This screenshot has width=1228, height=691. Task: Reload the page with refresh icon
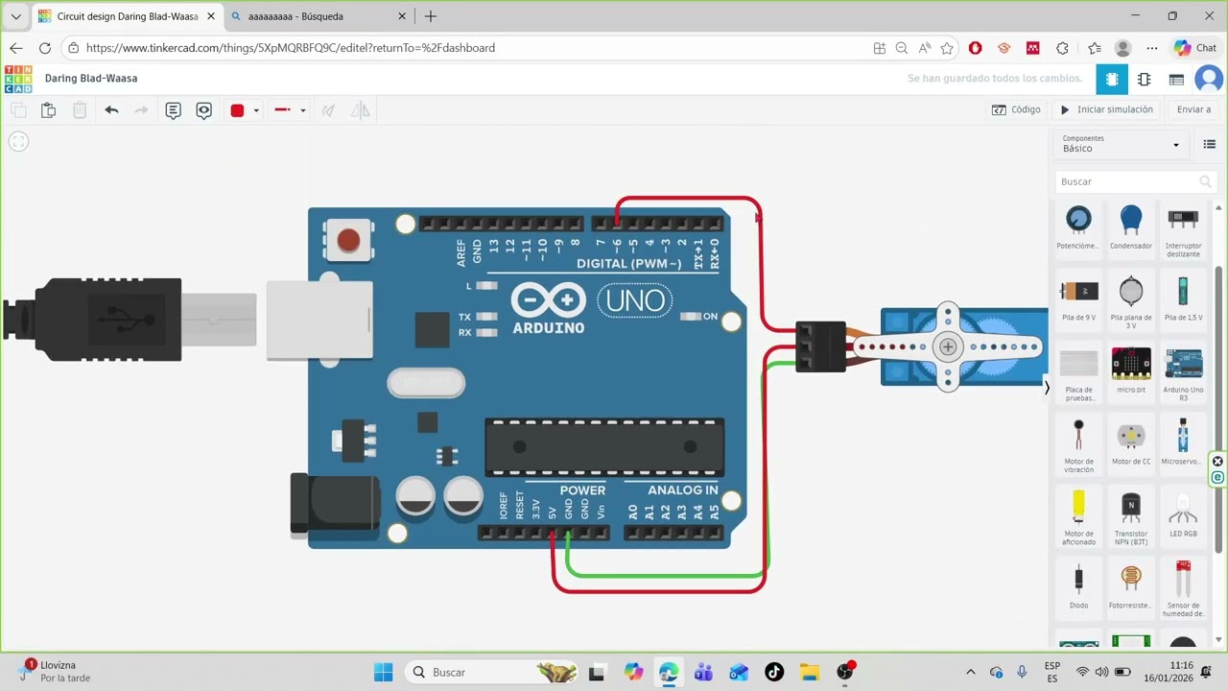[x=45, y=48]
